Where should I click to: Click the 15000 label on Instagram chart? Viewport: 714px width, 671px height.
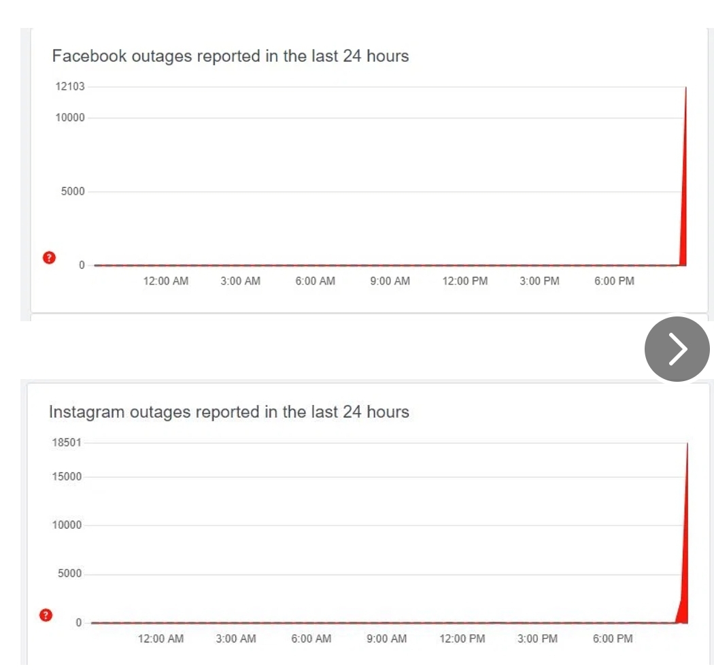coord(67,476)
